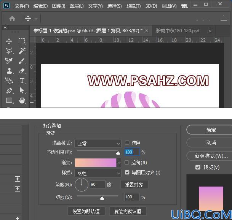
Task: Select the Polygonal Lasso tool
Action: 9,51
